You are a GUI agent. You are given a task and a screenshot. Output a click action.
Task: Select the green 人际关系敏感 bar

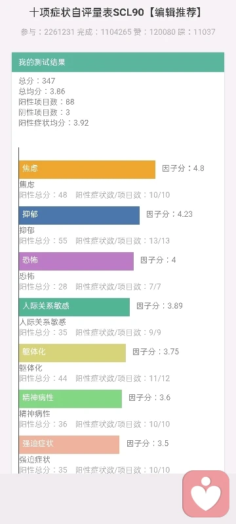[x=74, y=307]
